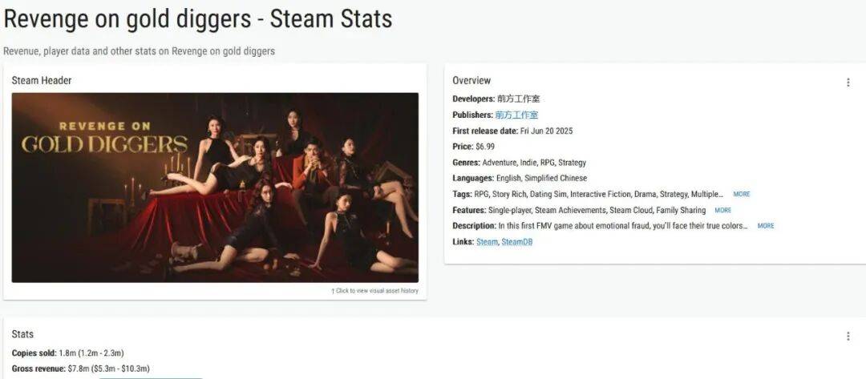Click the 'Click to view visual asset history' caption

tap(377, 291)
